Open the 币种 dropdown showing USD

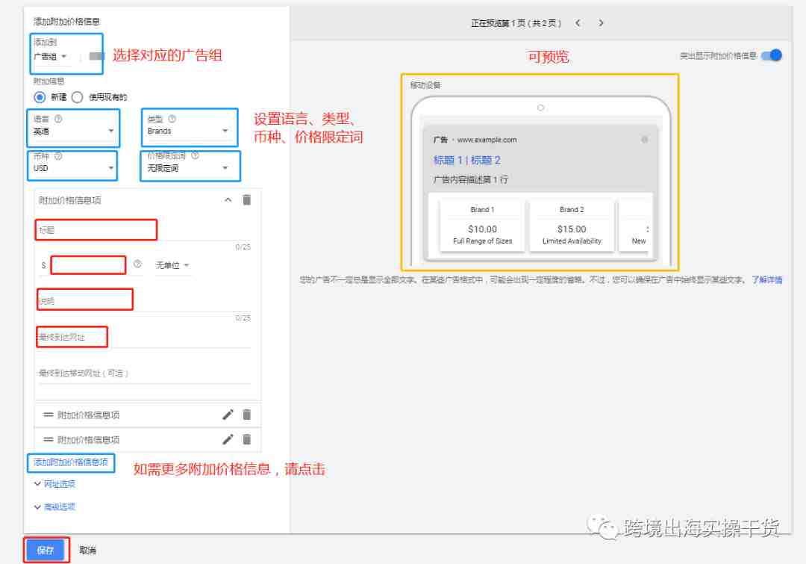coord(72,168)
